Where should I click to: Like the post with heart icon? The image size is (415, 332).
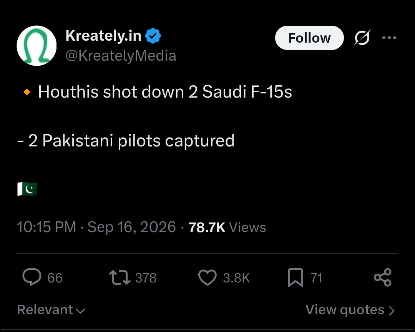[207, 277]
